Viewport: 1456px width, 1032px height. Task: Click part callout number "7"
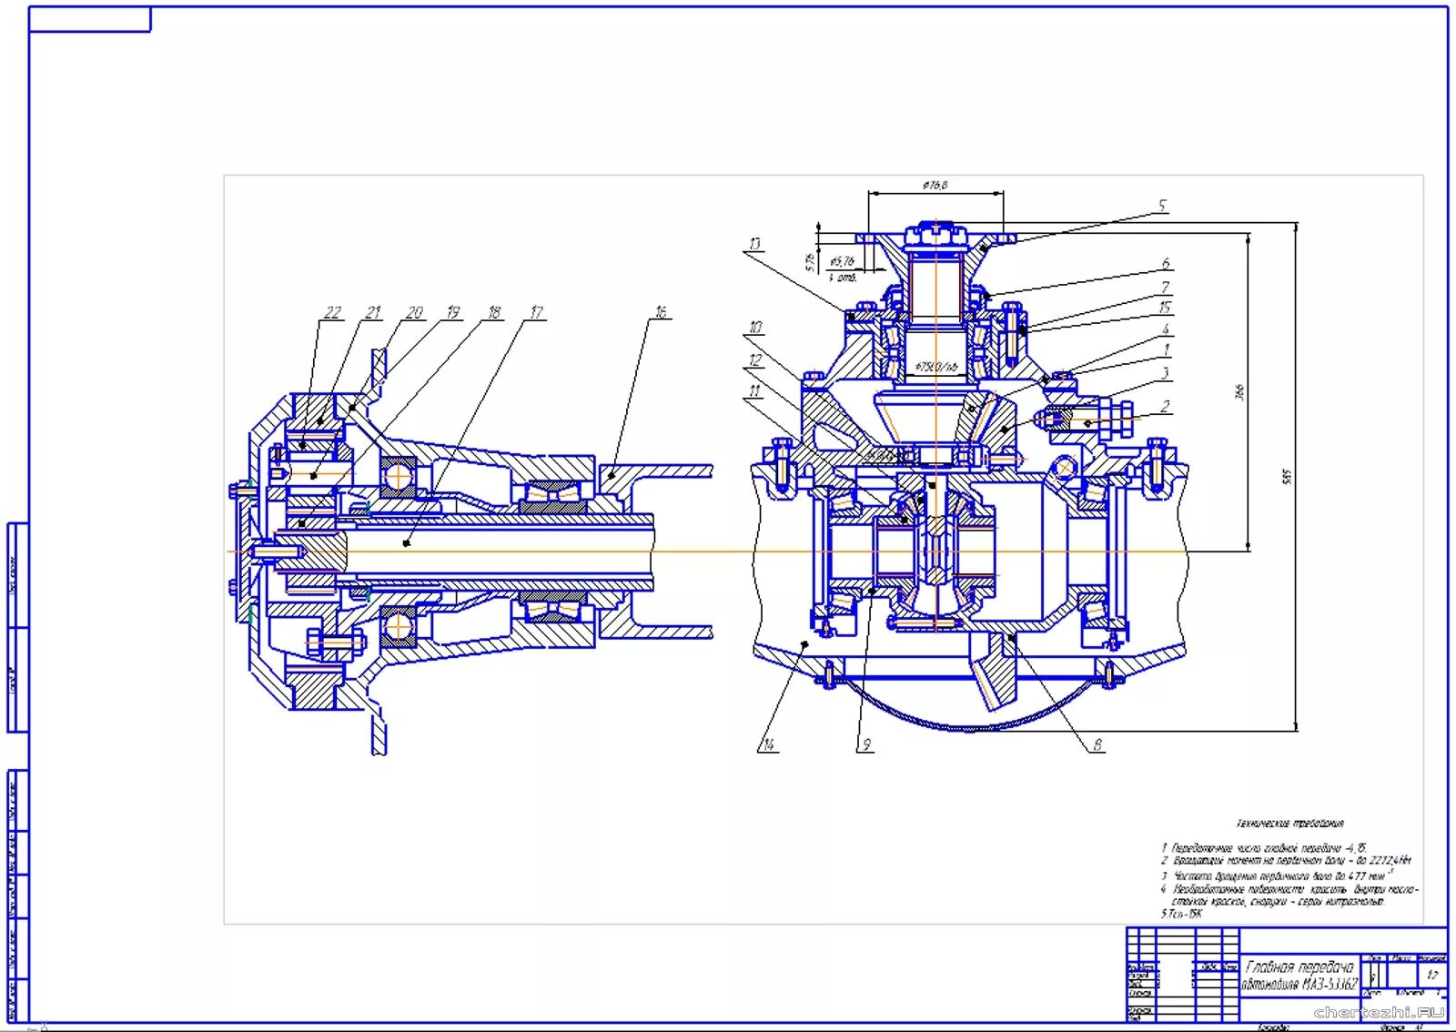coord(1166,287)
